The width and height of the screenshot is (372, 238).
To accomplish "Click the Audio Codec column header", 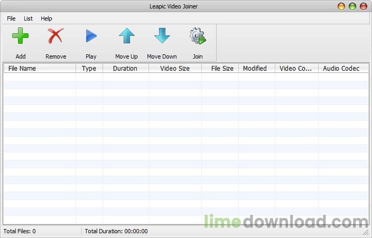I will pos(343,69).
